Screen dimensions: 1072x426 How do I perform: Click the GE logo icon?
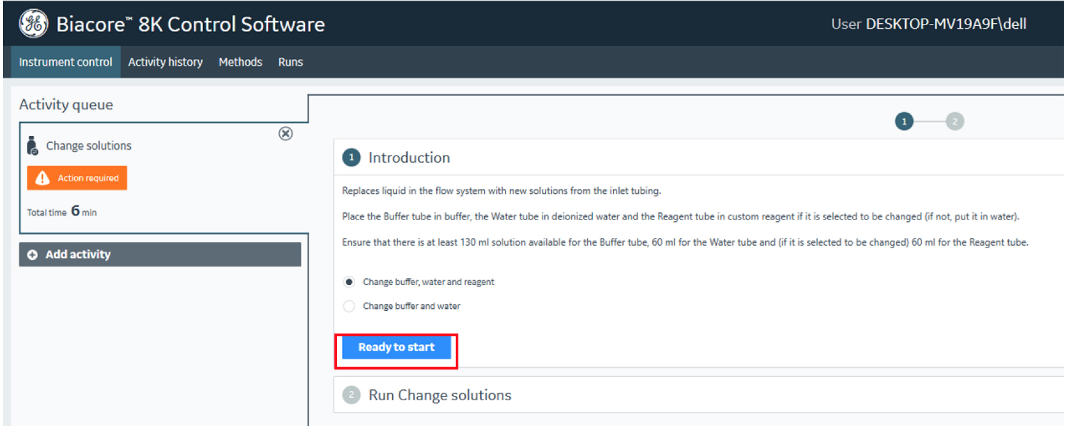pyautogui.click(x=33, y=24)
